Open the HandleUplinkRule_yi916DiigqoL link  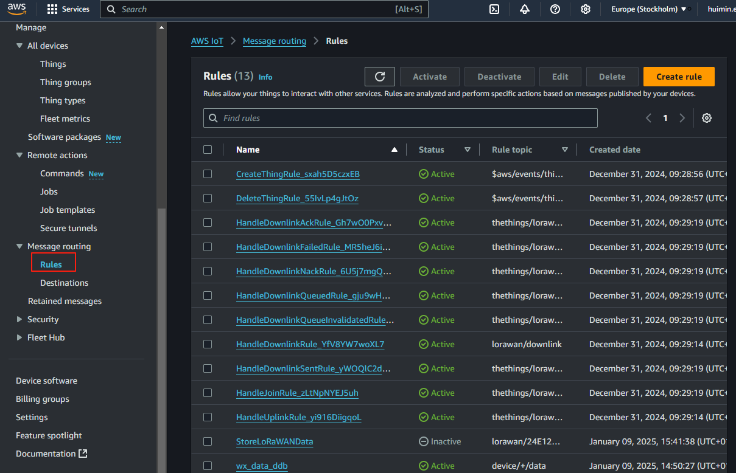(299, 417)
